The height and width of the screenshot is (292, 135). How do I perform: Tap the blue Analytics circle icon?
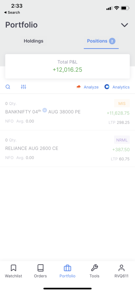107,87
